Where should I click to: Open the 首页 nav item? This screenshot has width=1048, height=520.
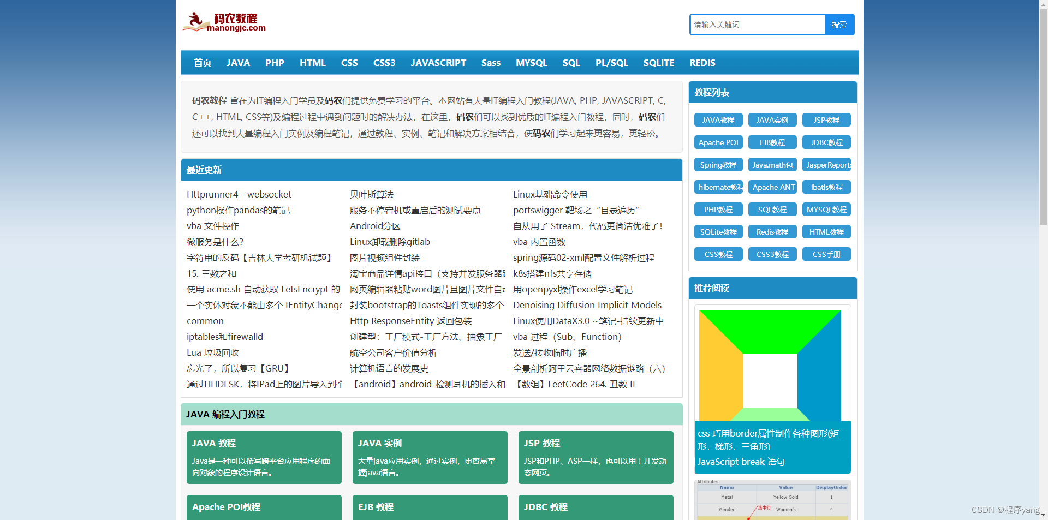203,63
